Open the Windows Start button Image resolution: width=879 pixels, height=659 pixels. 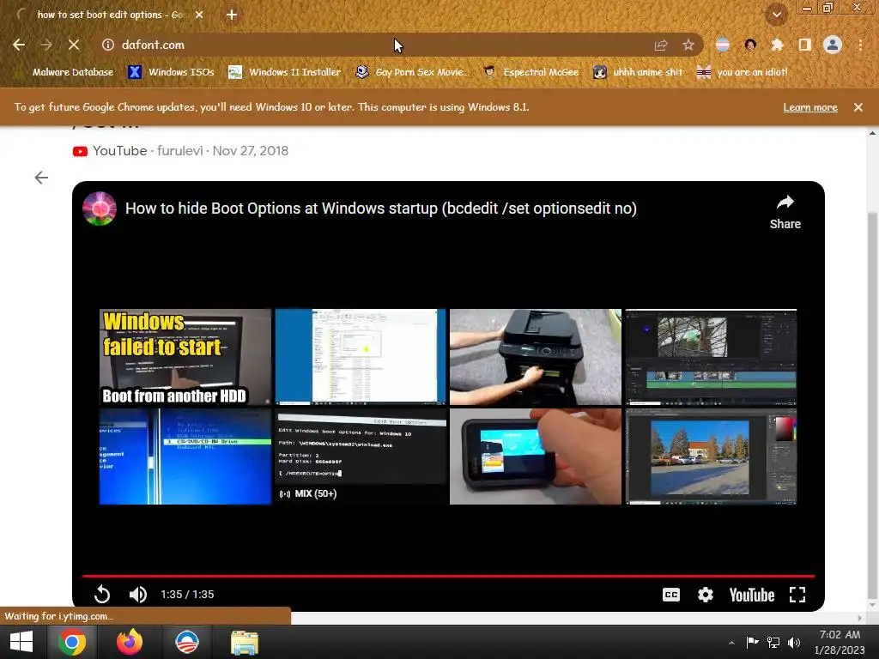(21, 642)
